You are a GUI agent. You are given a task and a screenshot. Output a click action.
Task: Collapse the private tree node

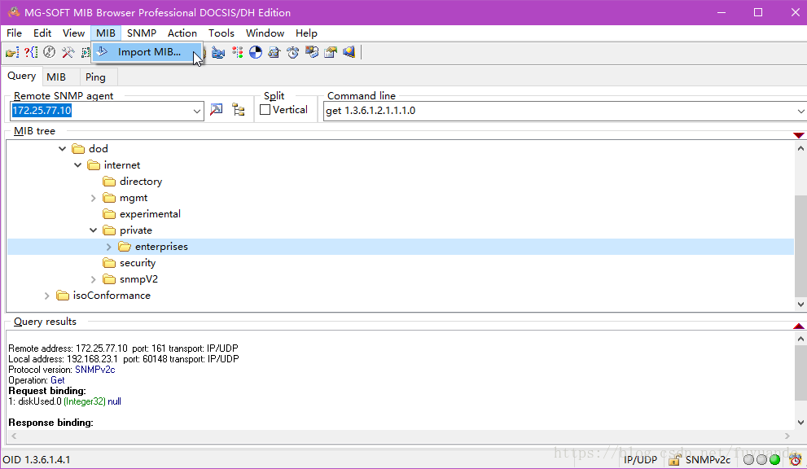[x=93, y=230]
